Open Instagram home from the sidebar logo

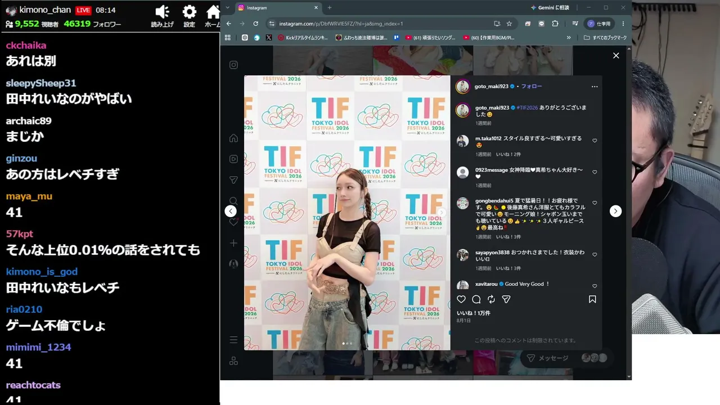(233, 65)
